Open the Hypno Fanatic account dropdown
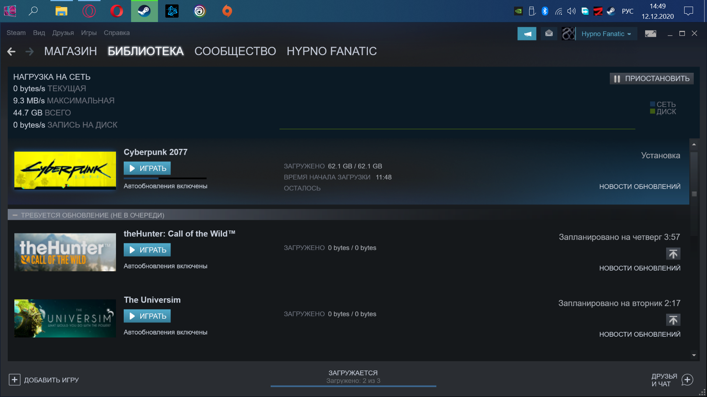 (x=606, y=34)
